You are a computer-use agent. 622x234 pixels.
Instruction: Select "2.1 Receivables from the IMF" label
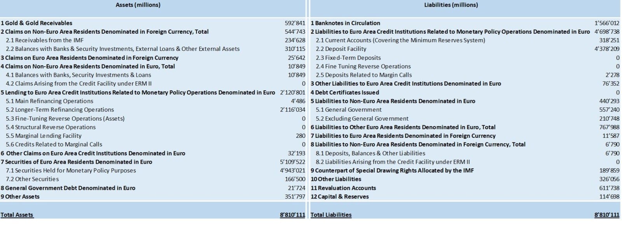coord(45,40)
